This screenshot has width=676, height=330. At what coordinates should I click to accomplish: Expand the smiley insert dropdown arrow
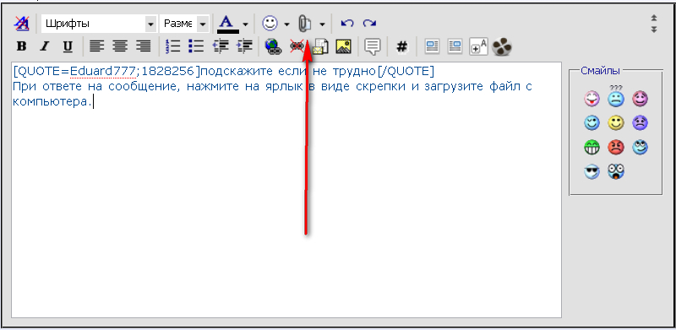286,24
